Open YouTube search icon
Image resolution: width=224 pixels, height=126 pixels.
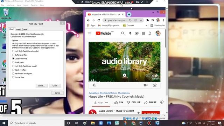tap(123, 33)
